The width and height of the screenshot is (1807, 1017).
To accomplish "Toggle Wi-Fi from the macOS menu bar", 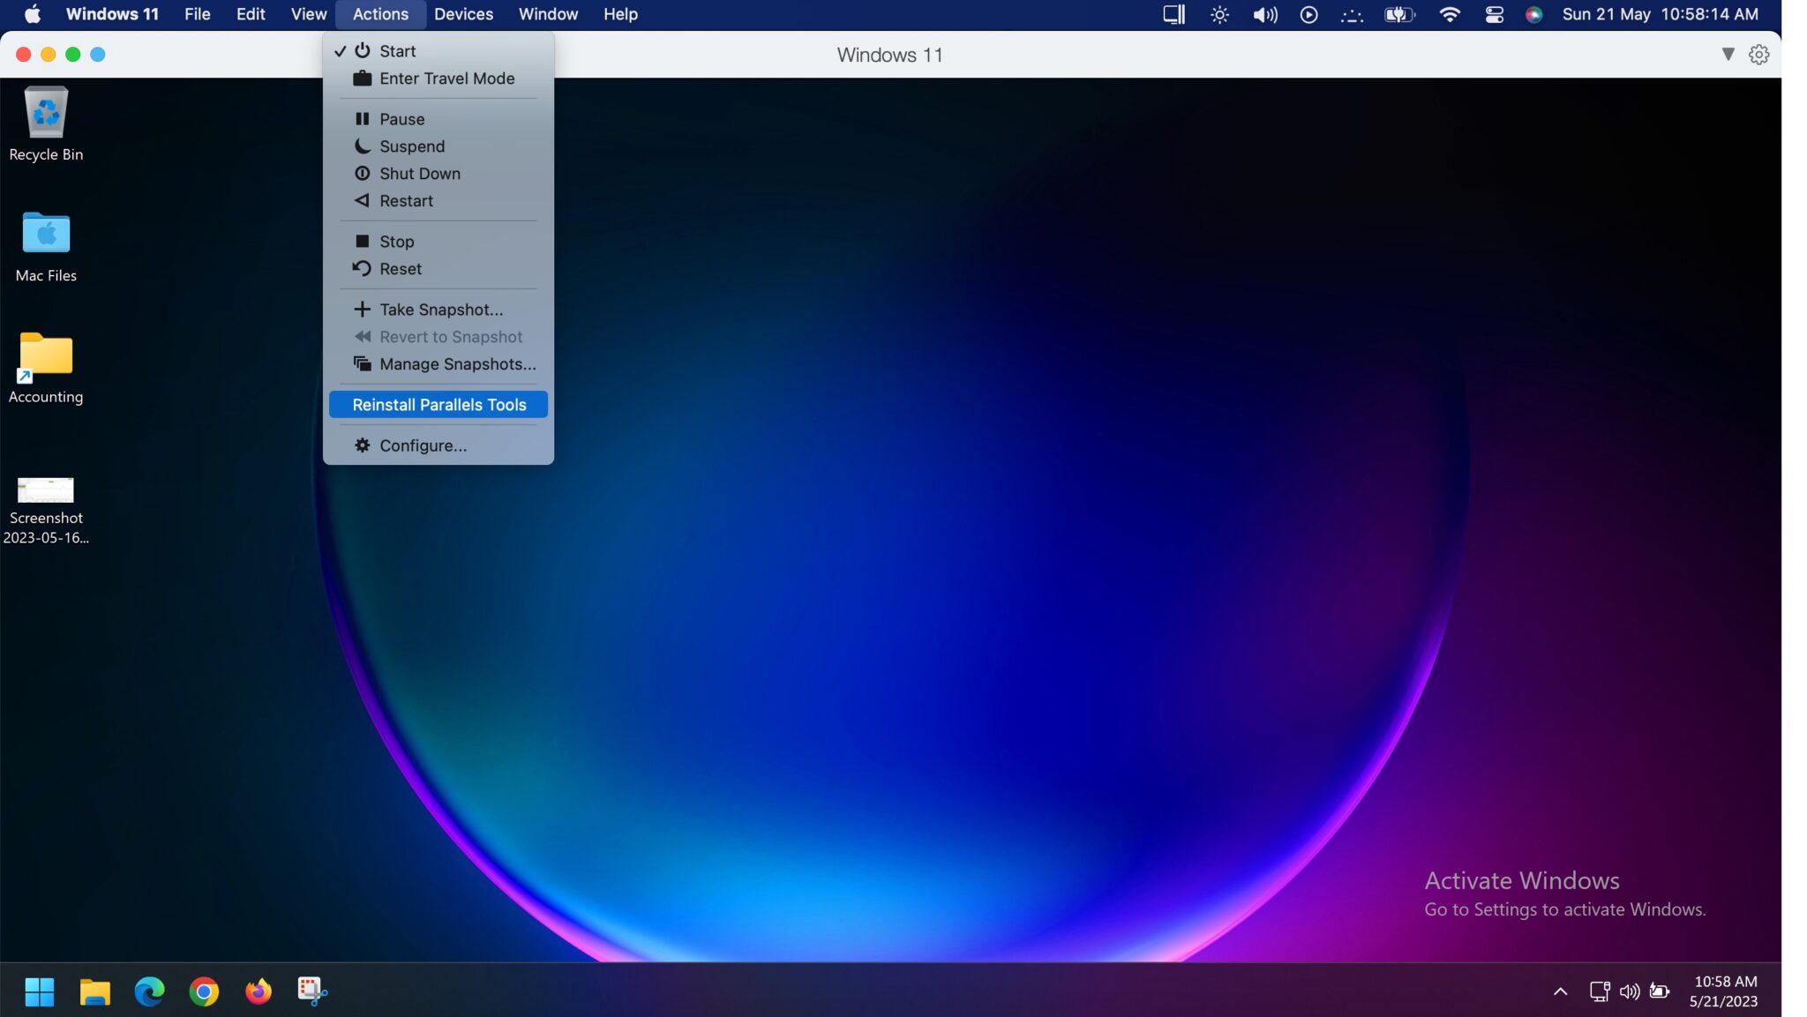I will [x=1449, y=14].
